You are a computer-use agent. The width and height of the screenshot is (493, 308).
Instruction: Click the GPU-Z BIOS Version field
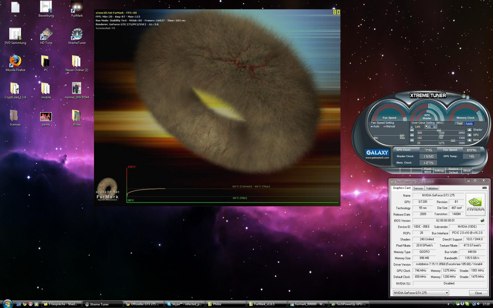445,220
